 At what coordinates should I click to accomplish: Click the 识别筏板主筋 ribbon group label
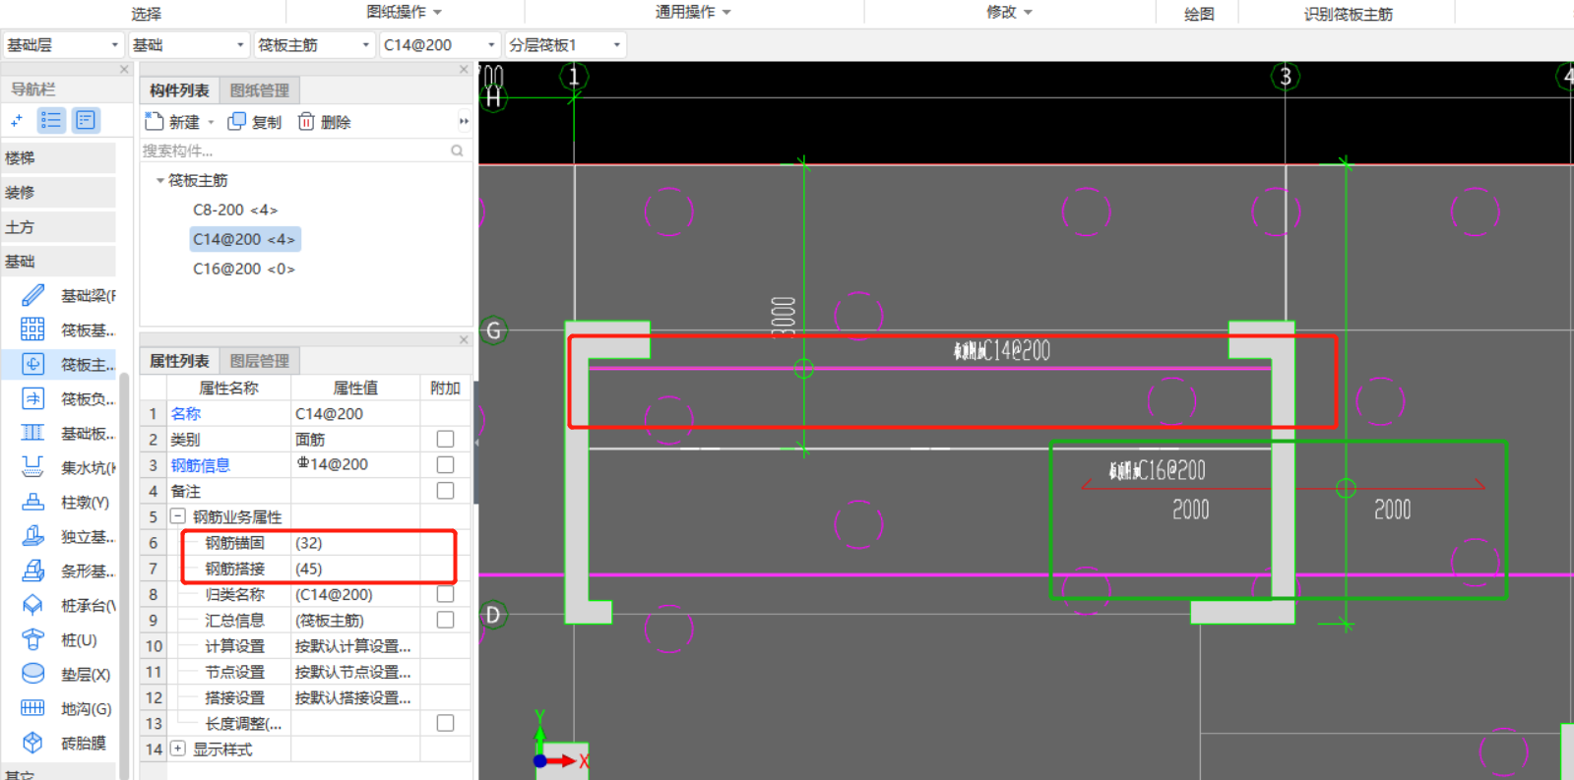tap(1348, 14)
